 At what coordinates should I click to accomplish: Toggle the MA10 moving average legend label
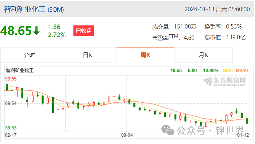[242, 70]
